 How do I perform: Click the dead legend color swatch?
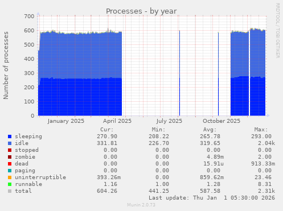coord(10,164)
